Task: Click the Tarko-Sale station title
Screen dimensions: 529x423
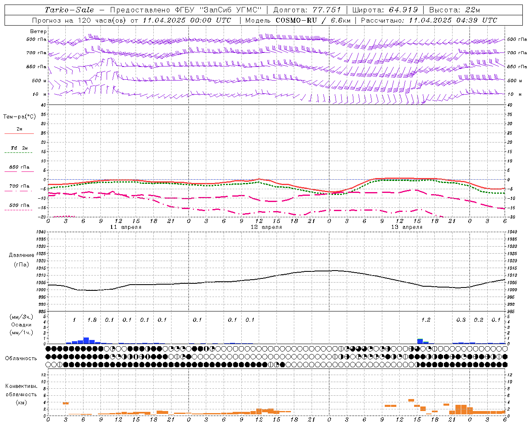Action: pyautogui.click(x=69, y=10)
